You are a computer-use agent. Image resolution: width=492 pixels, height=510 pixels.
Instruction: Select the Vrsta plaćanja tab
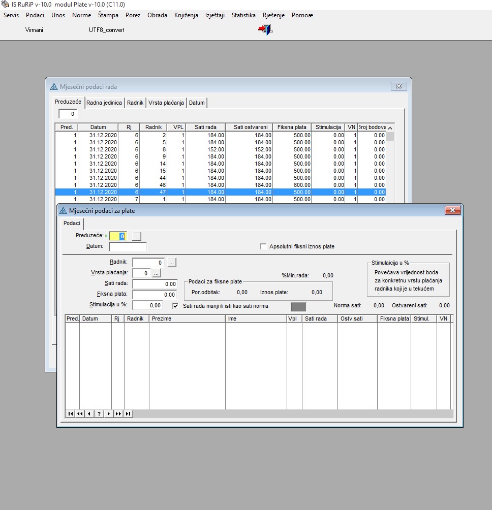click(166, 103)
